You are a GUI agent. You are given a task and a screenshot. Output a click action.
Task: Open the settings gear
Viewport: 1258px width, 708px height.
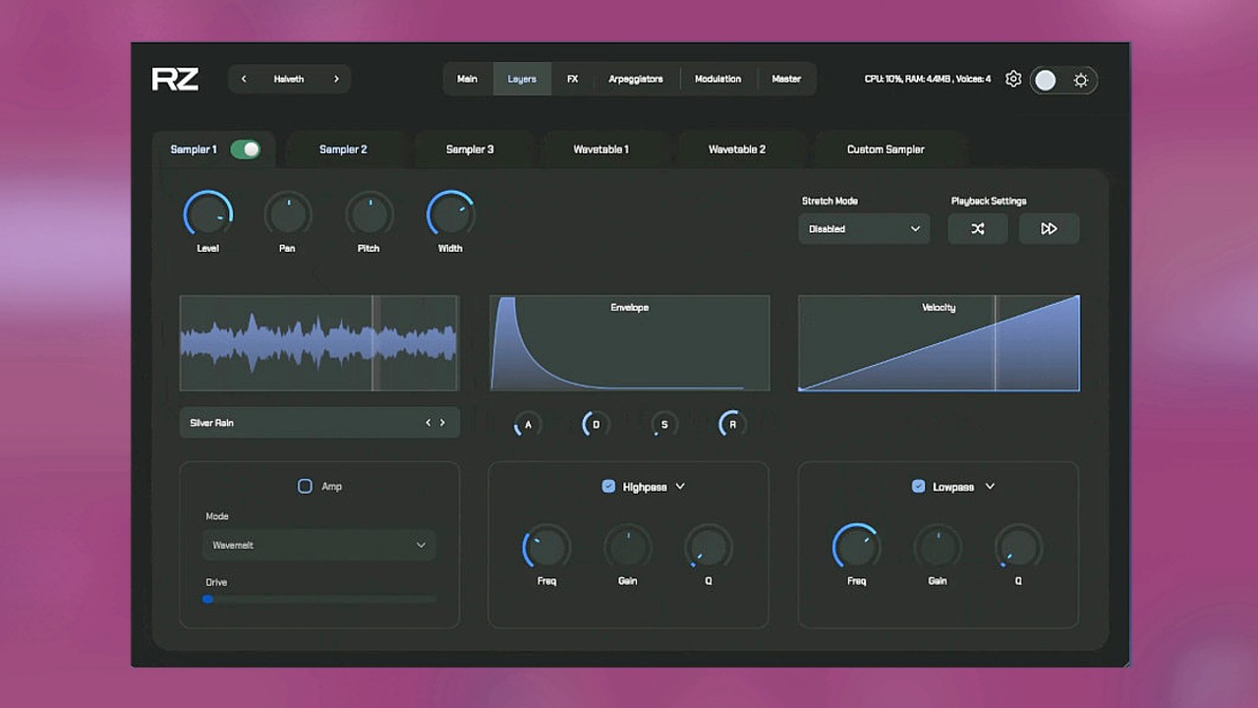click(x=1013, y=79)
